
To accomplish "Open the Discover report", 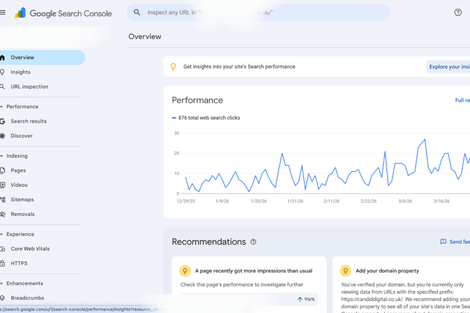I will coord(22,136).
